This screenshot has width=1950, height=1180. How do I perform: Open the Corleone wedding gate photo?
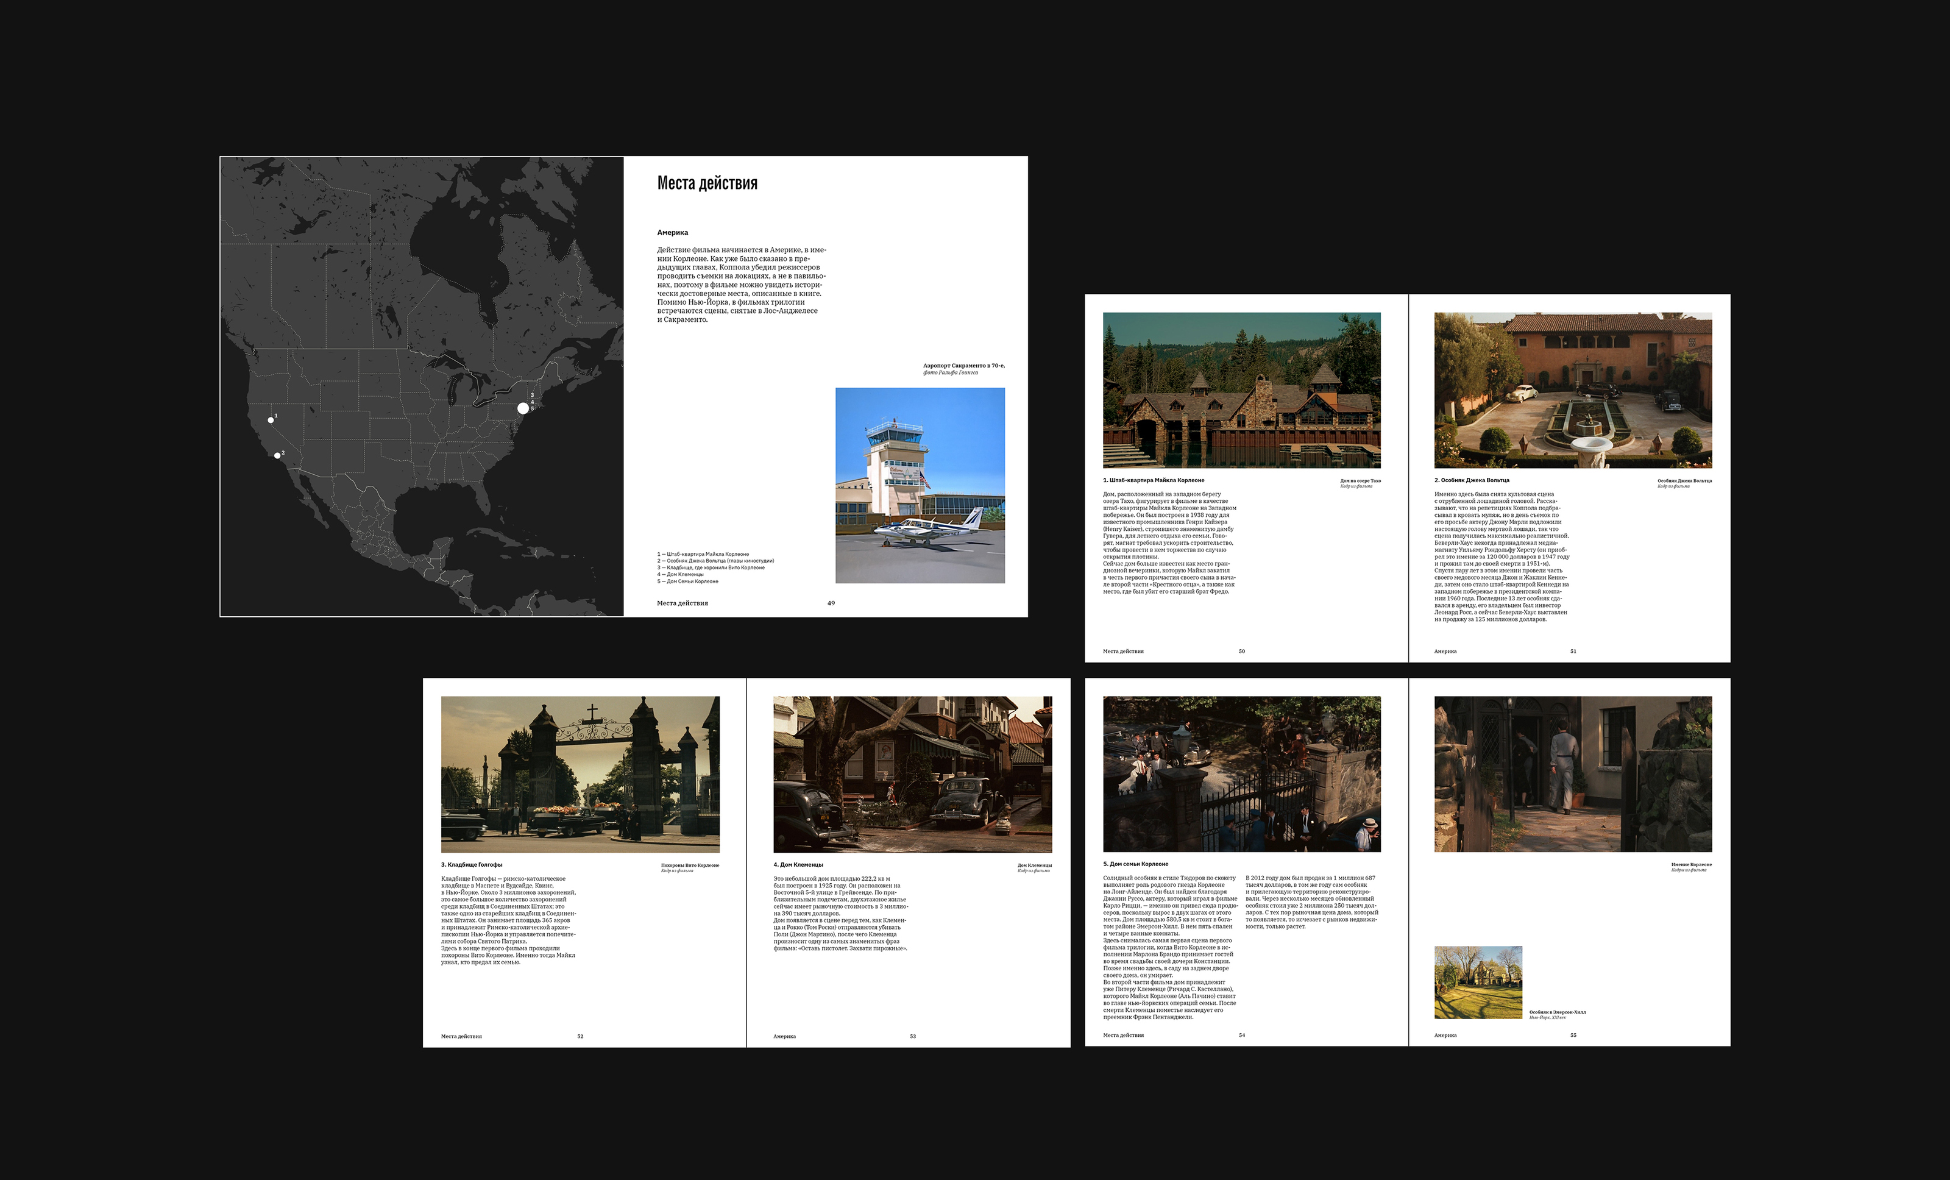coord(1242,774)
